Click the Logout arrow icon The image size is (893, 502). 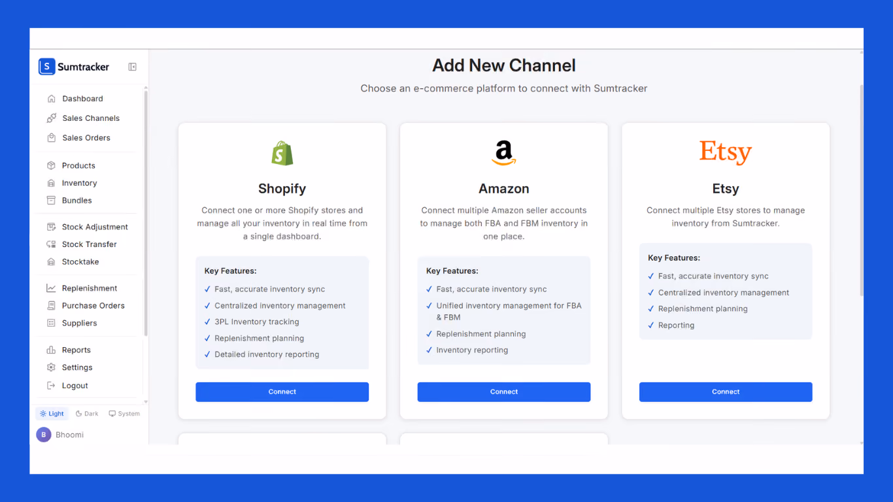click(x=51, y=386)
